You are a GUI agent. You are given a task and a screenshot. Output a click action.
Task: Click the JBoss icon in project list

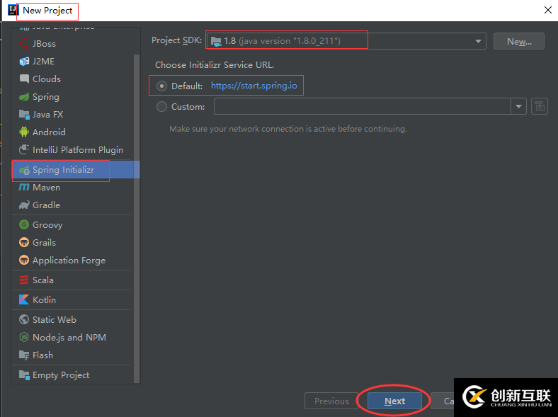point(24,43)
